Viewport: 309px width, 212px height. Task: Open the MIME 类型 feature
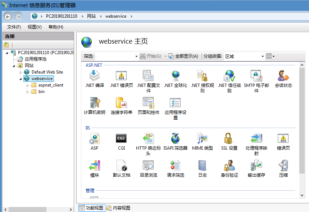(x=203, y=142)
